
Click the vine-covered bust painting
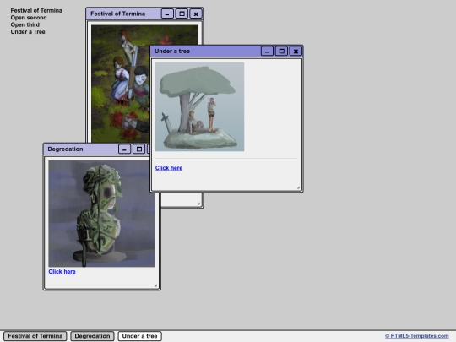pos(102,214)
